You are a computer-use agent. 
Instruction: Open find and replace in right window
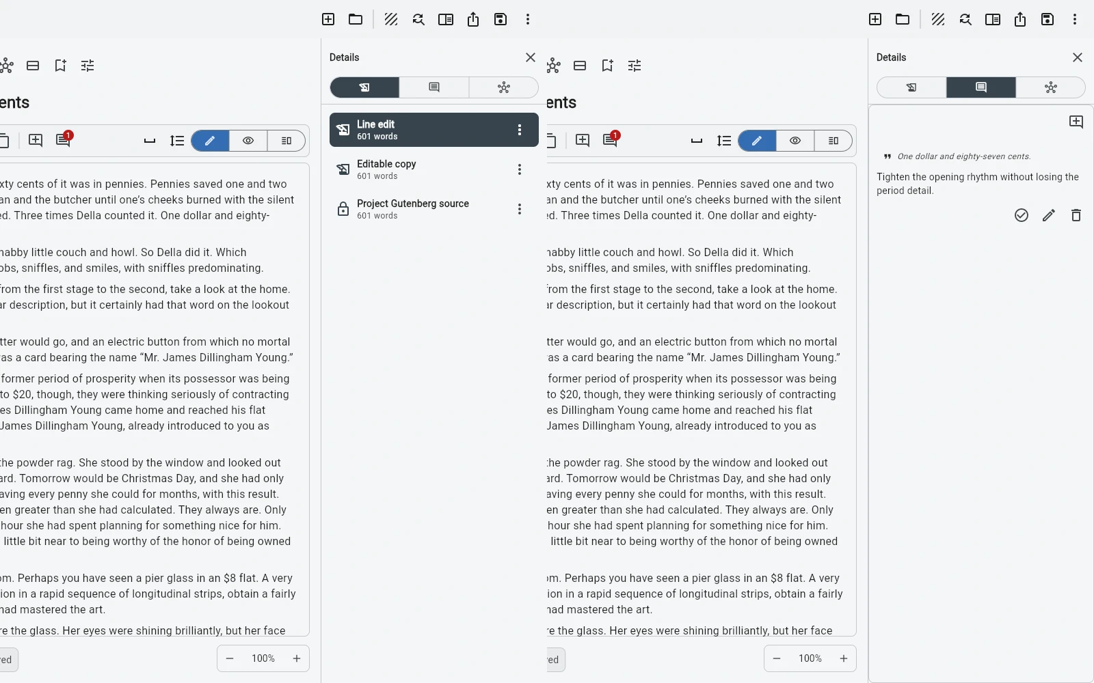pos(965,19)
